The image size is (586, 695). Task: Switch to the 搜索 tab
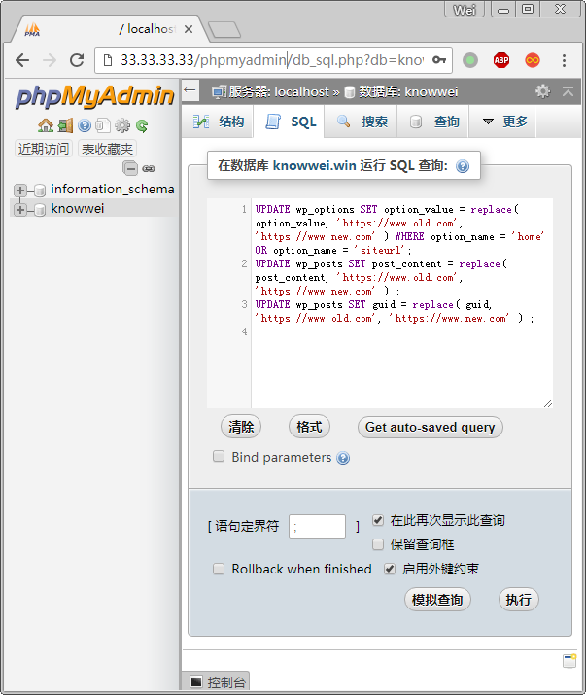pyautogui.click(x=362, y=122)
